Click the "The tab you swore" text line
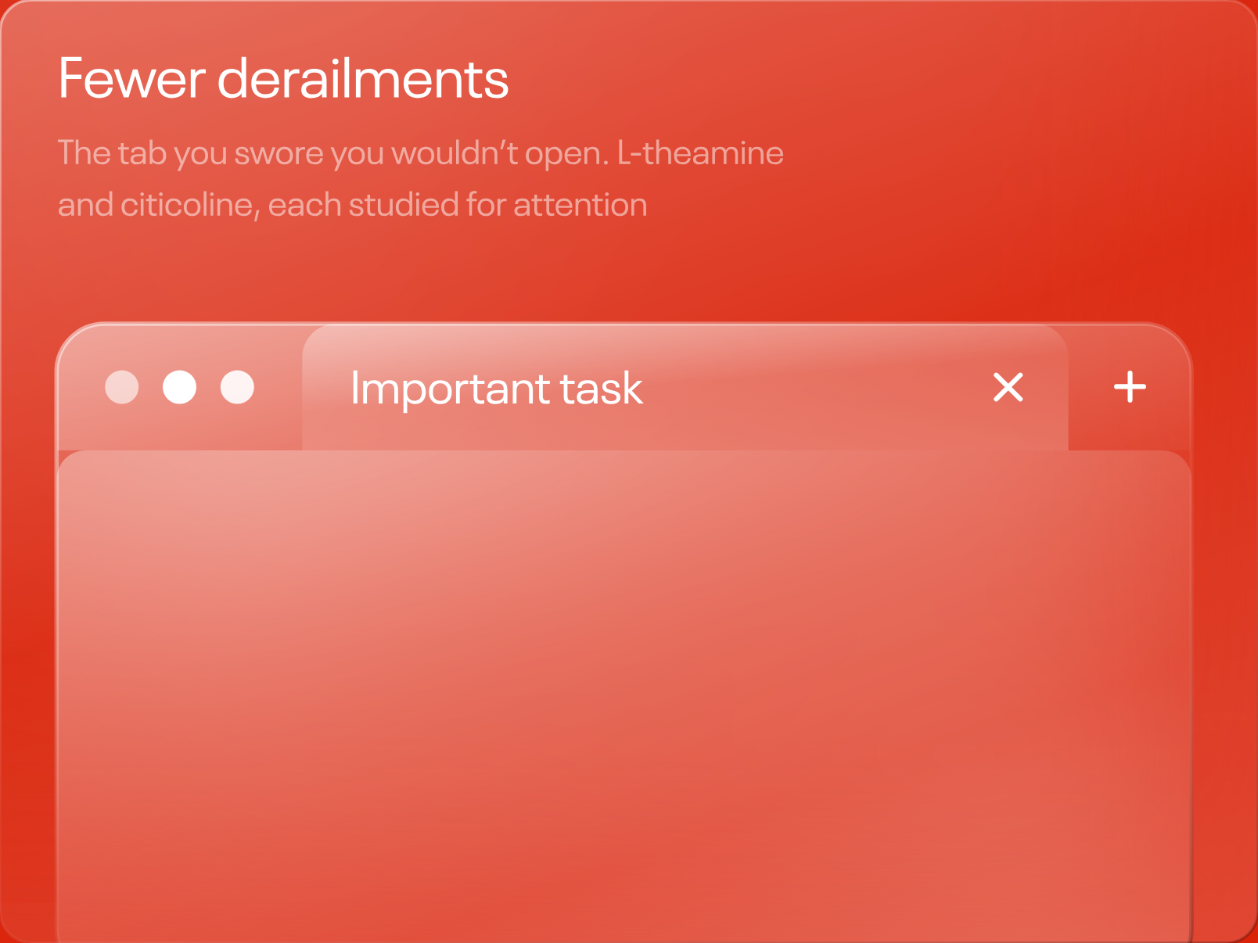Image resolution: width=1258 pixels, height=943 pixels. point(421,153)
